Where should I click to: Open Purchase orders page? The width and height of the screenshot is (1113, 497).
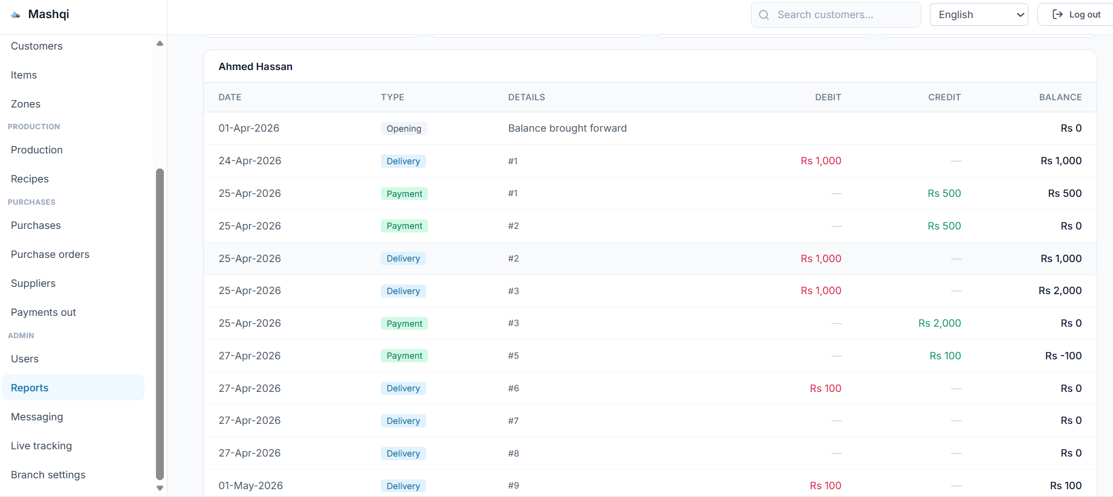(x=50, y=254)
